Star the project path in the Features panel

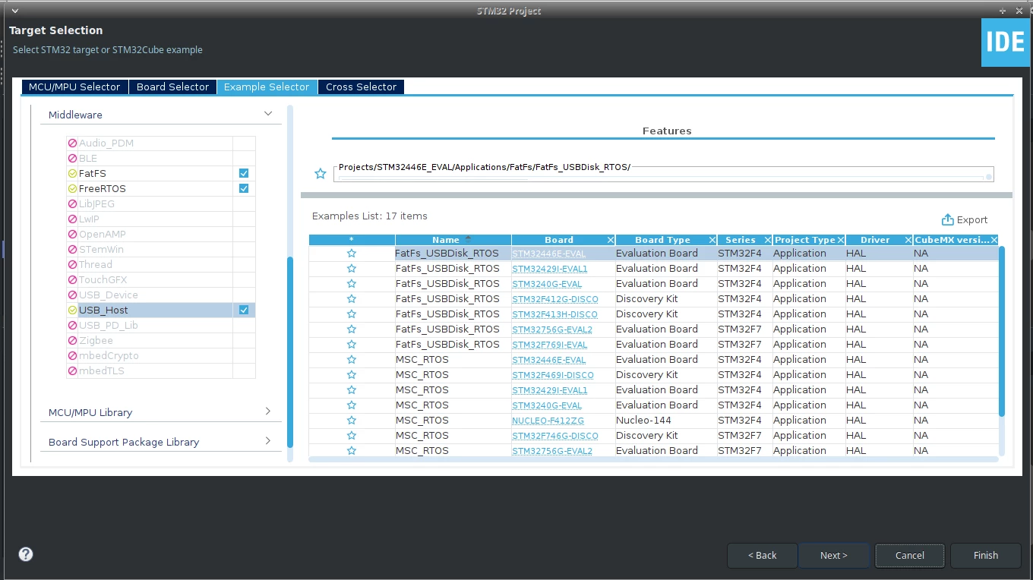click(x=321, y=174)
